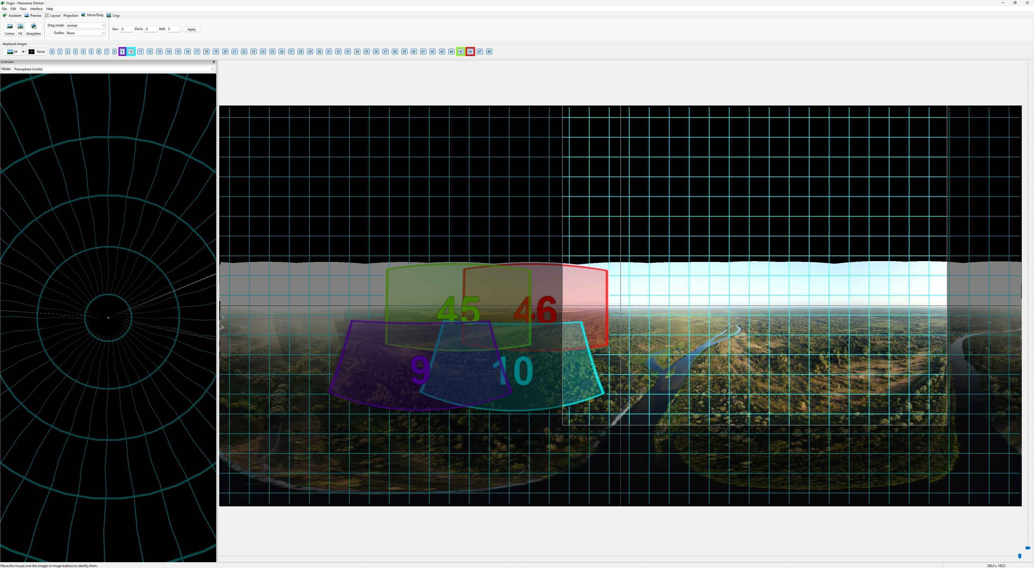Open the Interface menu
Screen dimensions: 1034x568
pos(36,9)
